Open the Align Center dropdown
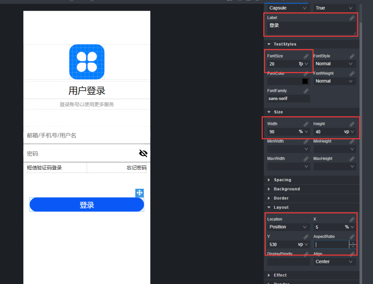Viewport: 373px width, 284px height. (334, 261)
